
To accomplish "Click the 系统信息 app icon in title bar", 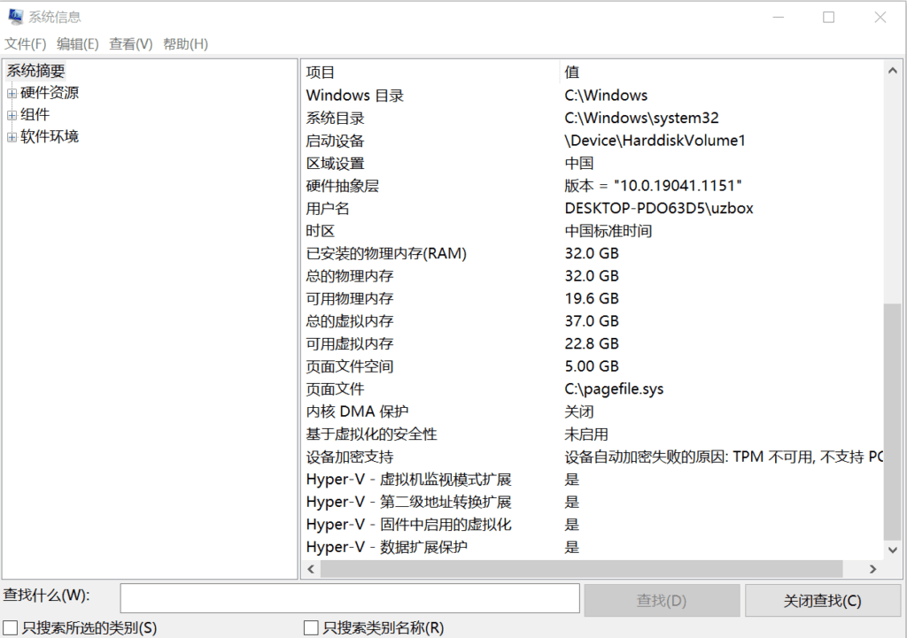I will pyautogui.click(x=14, y=17).
